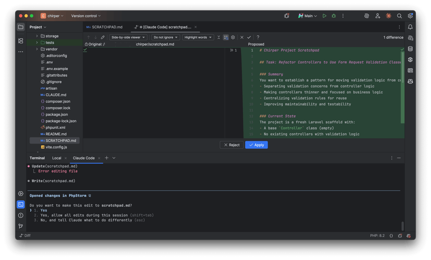Viewport: 431px width, 260px height.
Task: Open More tool windows ellipsis in left sidebar
Action: pyautogui.click(x=21, y=52)
